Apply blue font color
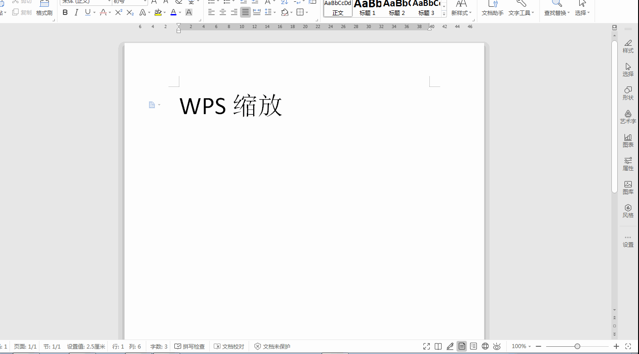639x354 pixels. [173, 12]
